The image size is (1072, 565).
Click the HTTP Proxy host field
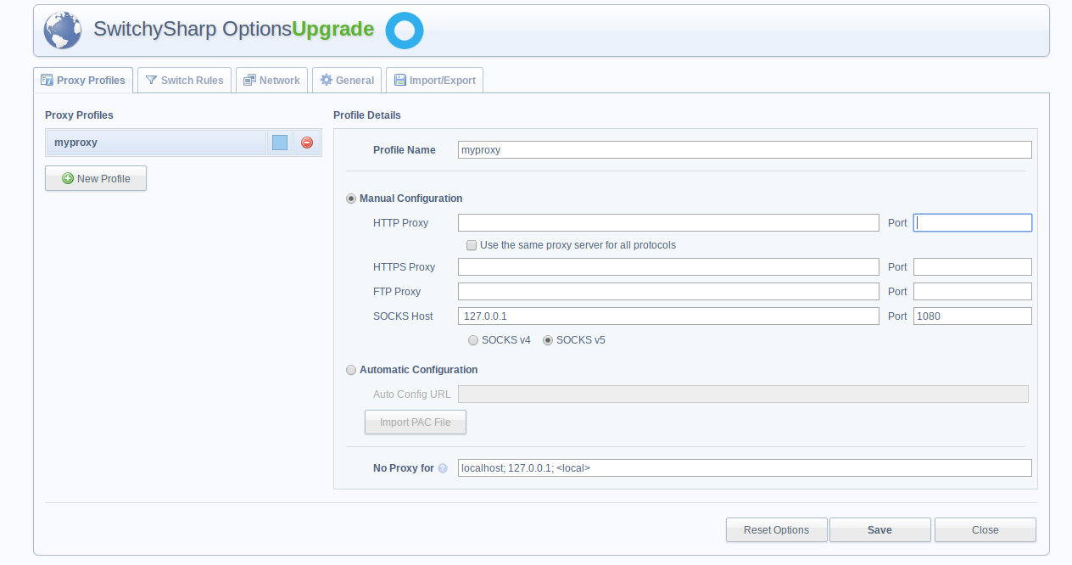point(668,223)
